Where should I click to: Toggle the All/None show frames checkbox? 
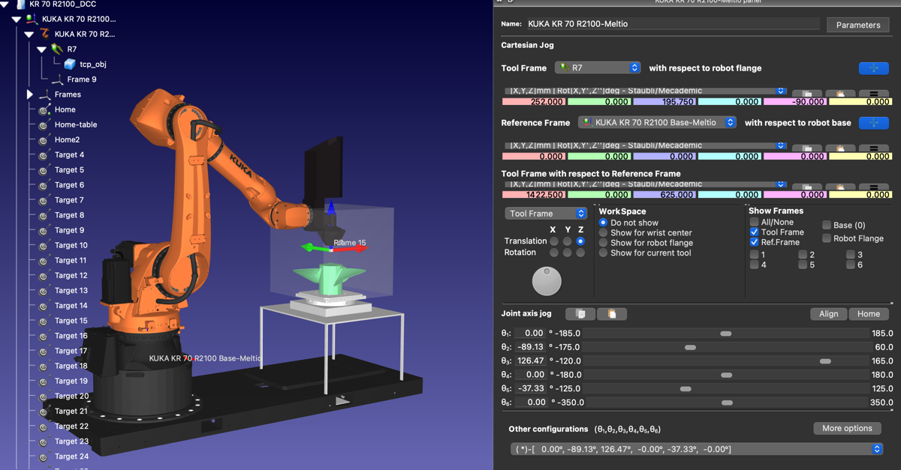click(754, 222)
